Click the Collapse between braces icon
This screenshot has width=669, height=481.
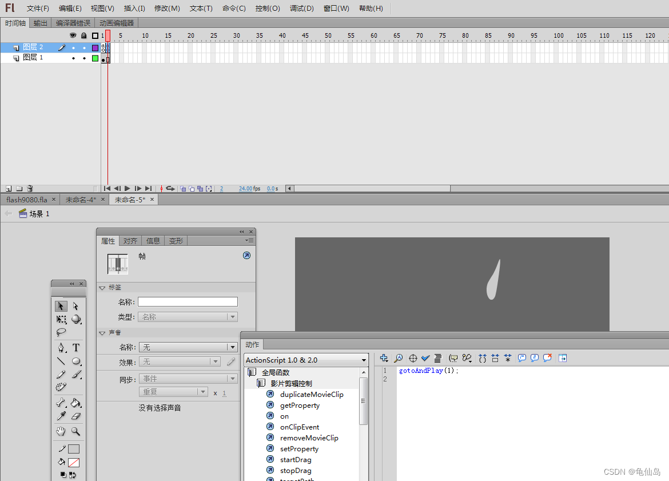(x=483, y=358)
